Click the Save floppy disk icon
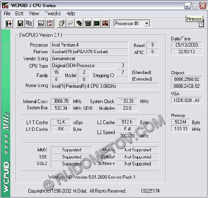The image size is (208, 198). click(20, 24)
